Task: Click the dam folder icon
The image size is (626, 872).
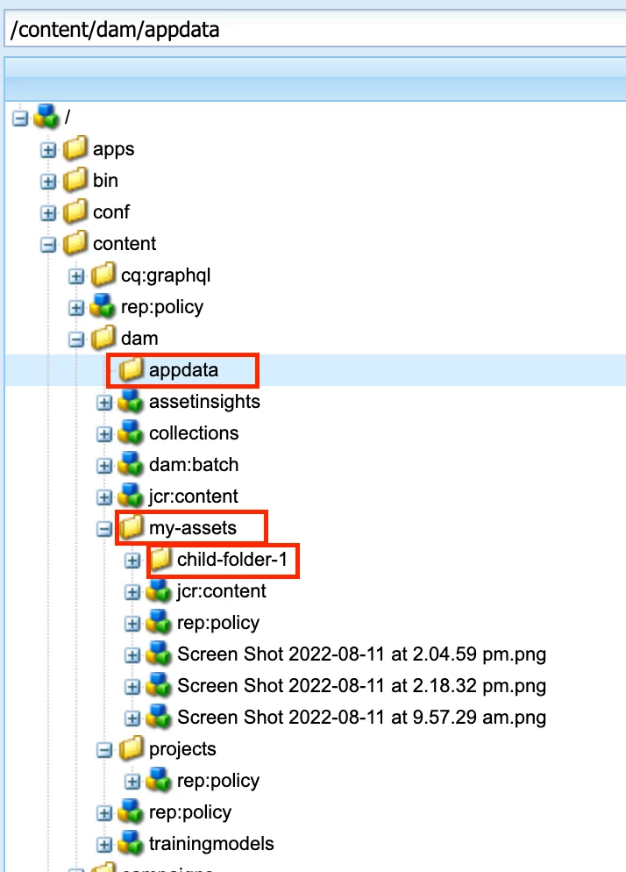Action: tap(103, 338)
